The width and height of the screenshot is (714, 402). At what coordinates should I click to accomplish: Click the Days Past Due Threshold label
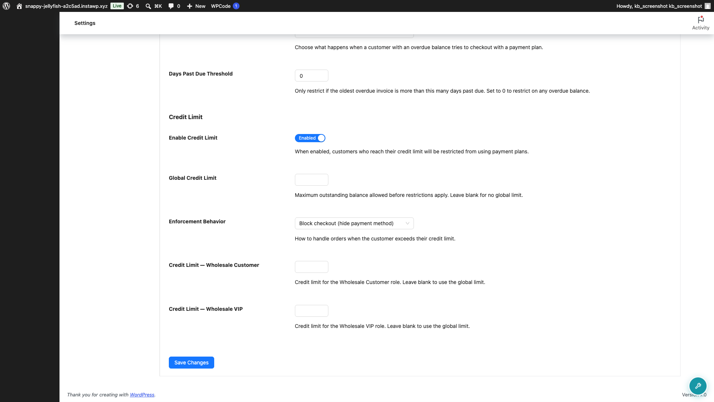coord(201,74)
